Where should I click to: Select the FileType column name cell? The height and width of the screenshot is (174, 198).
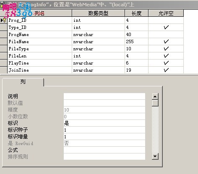(39, 49)
